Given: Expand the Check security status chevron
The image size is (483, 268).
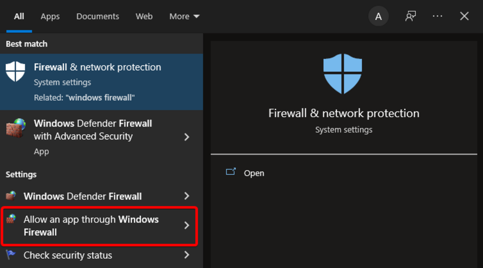Looking at the screenshot, I should tap(187, 255).
